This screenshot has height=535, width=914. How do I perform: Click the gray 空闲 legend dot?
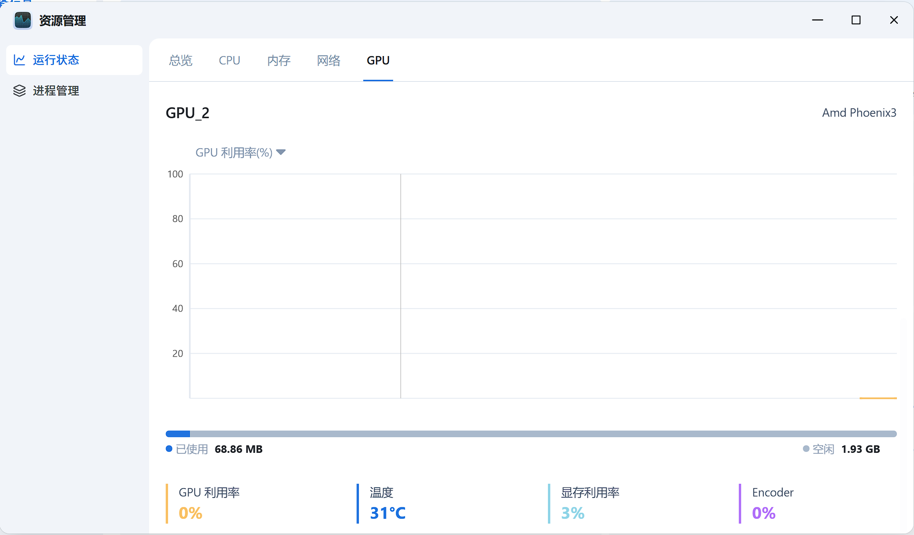tap(806, 449)
